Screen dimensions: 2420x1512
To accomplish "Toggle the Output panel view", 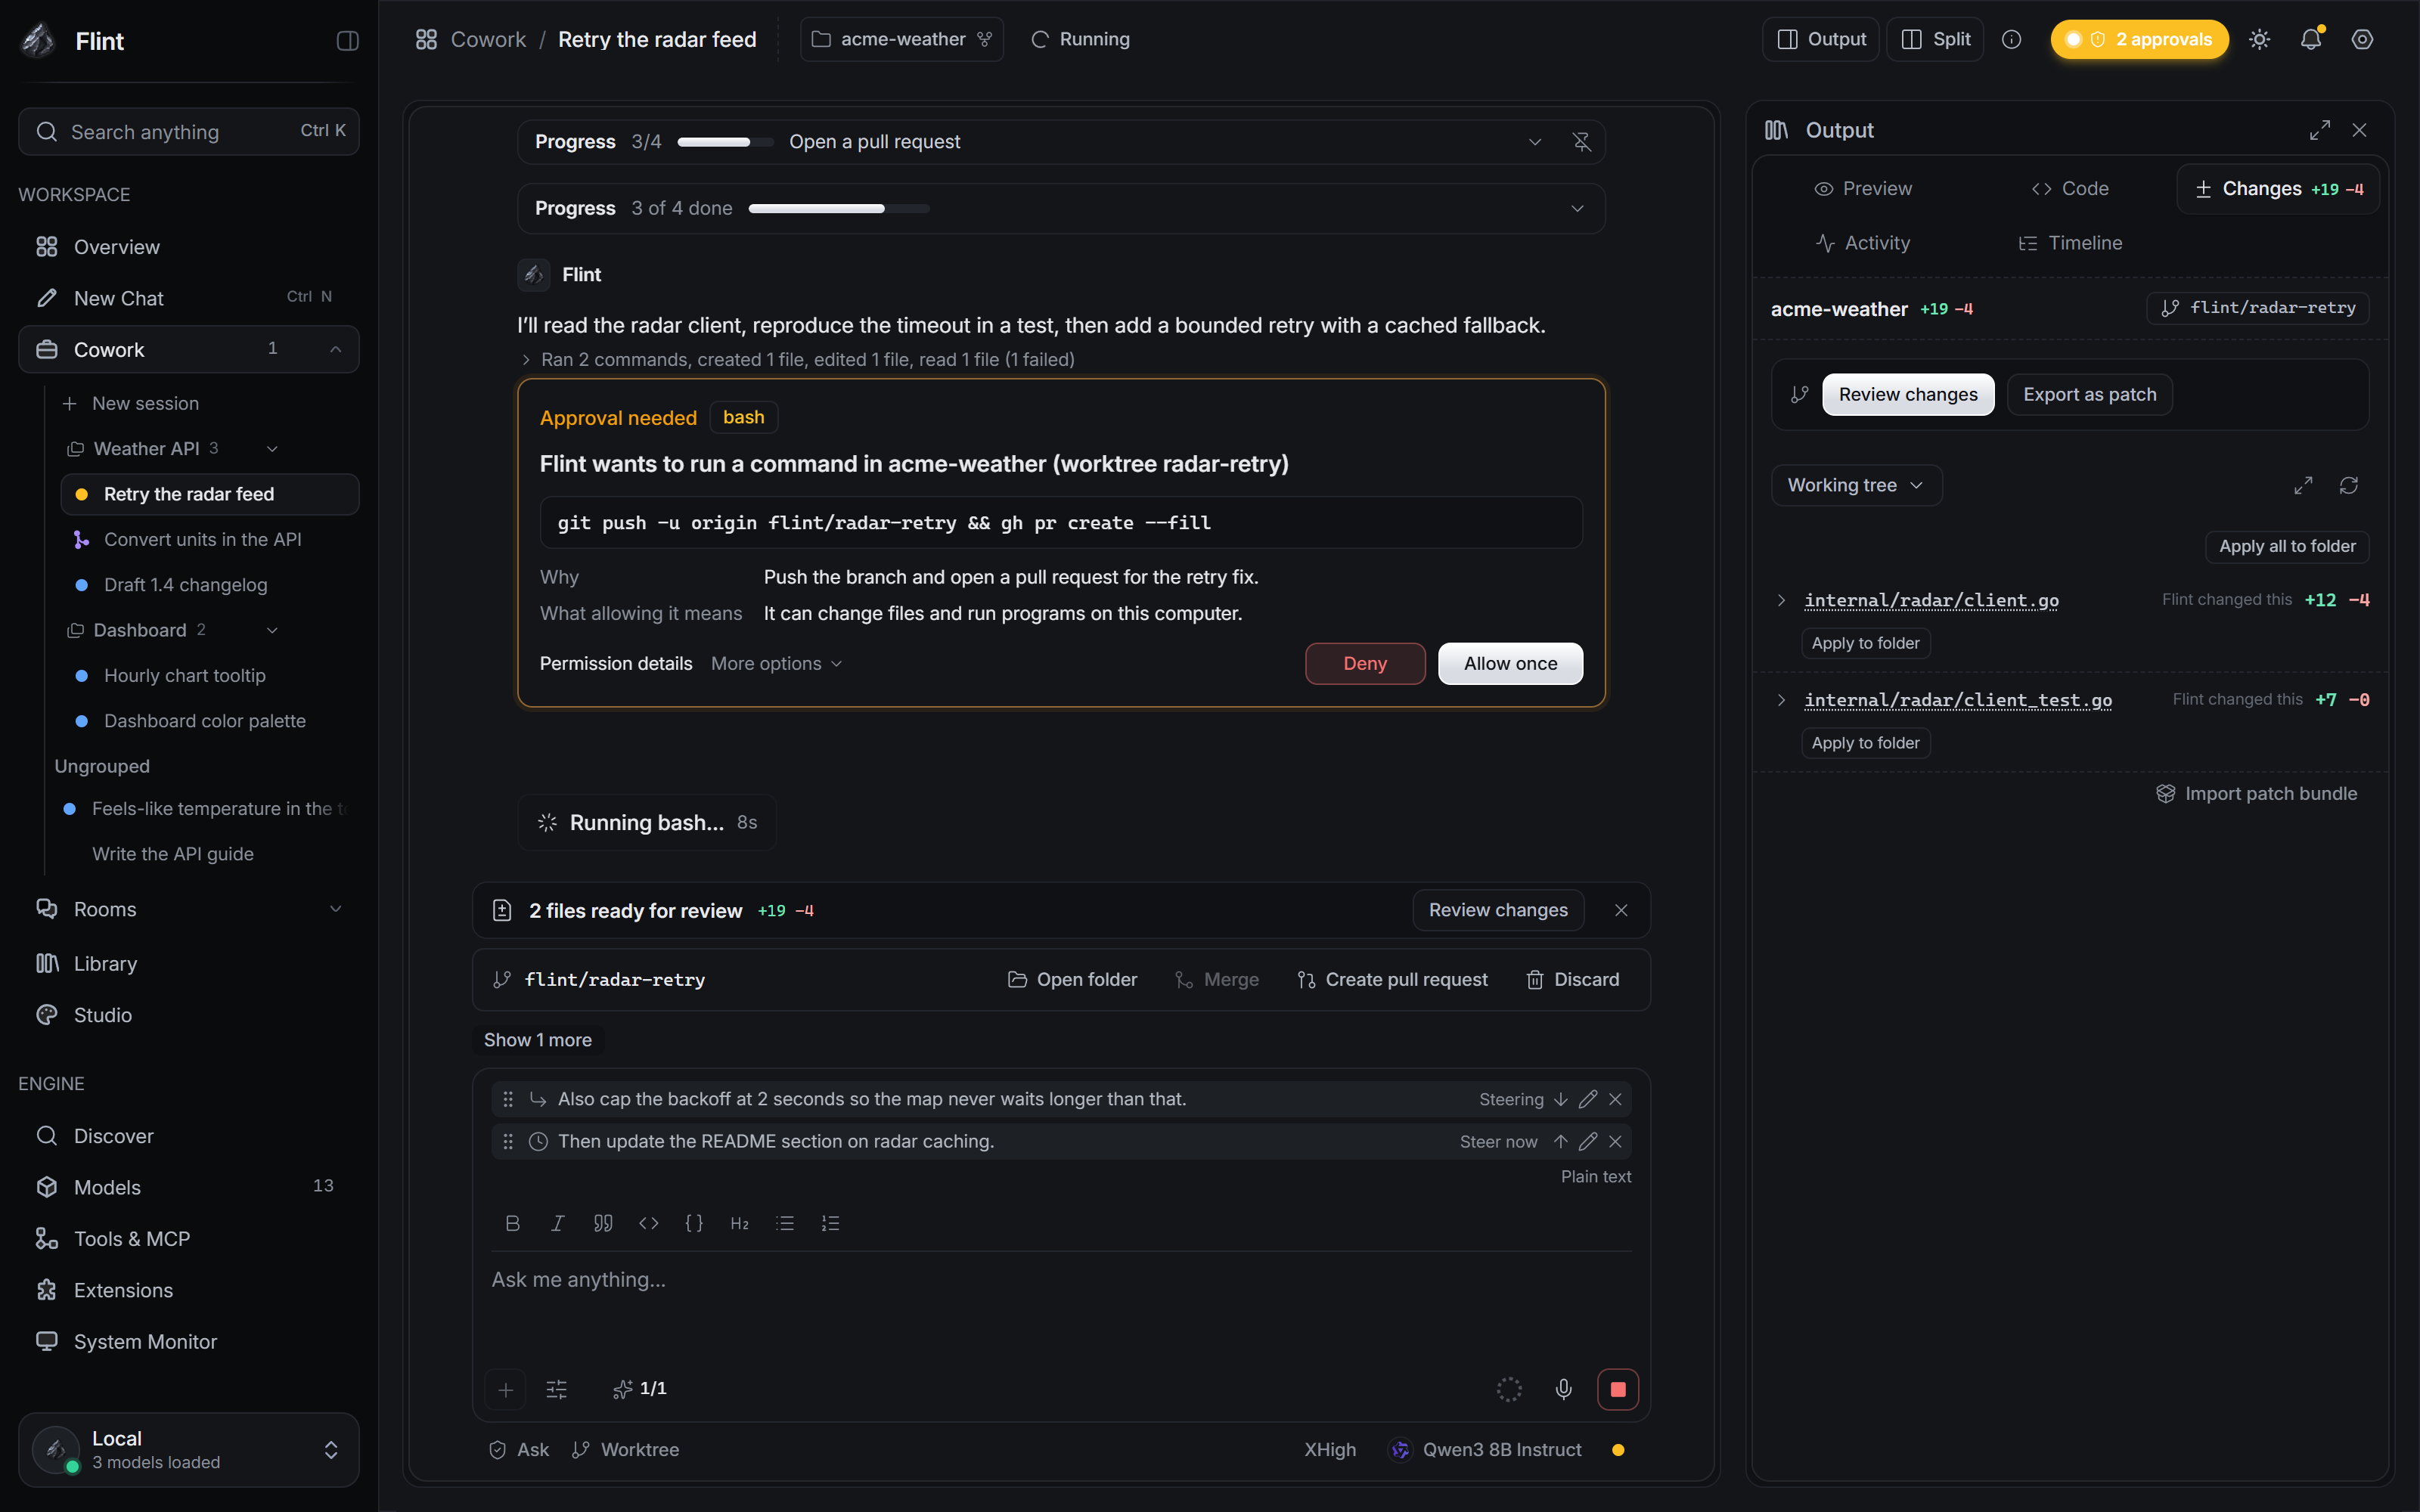I will coord(1820,40).
